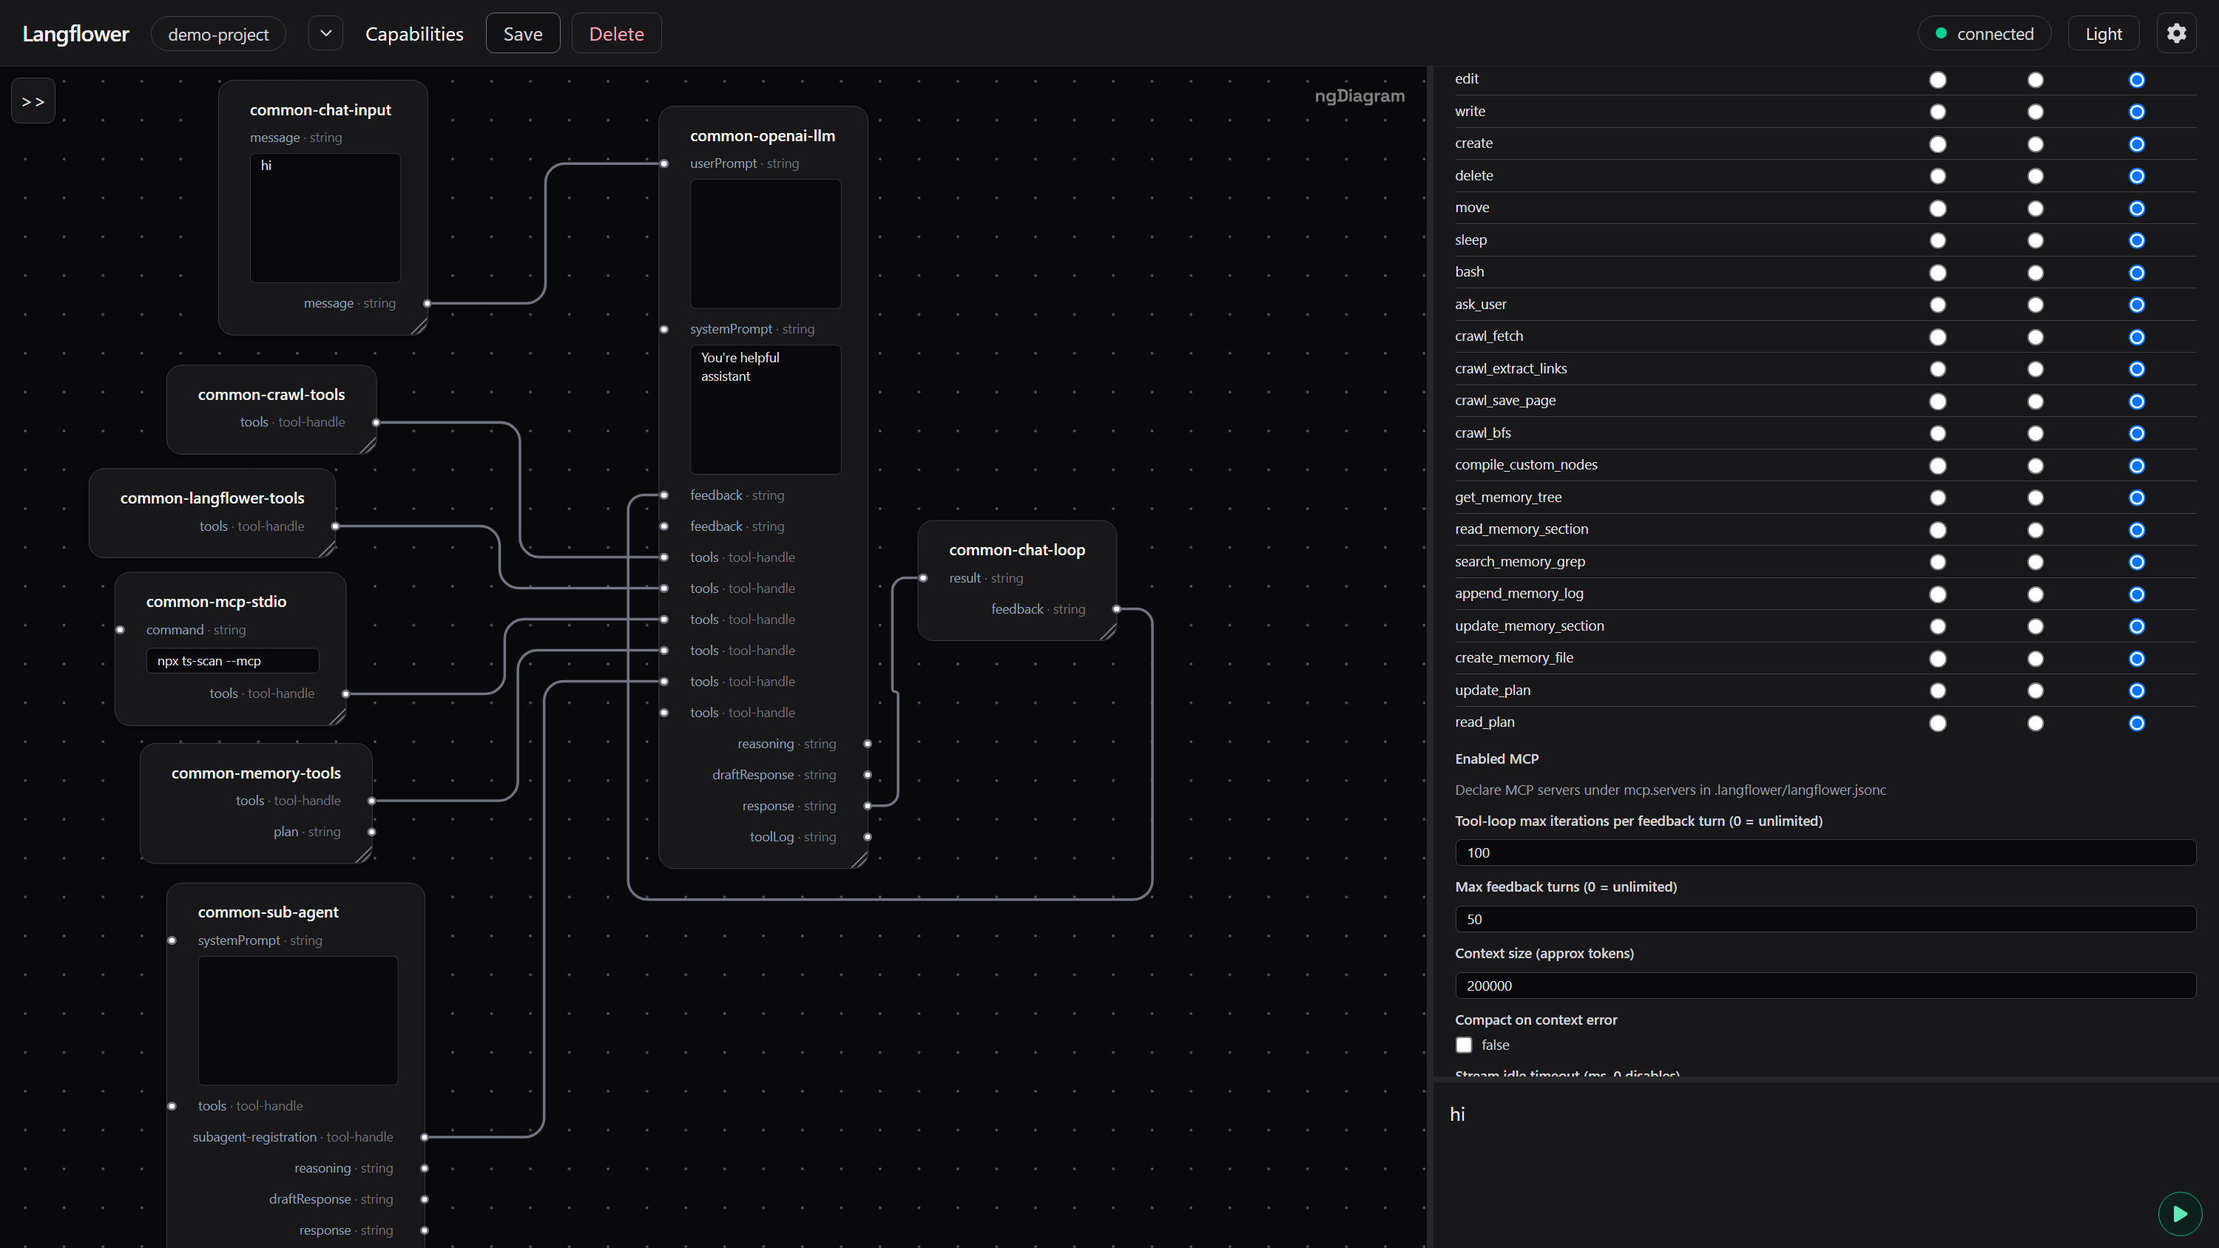This screenshot has height=1248, width=2219.
Task: Toggle the Compact on context error checkbox
Action: coord(1464,1045)
